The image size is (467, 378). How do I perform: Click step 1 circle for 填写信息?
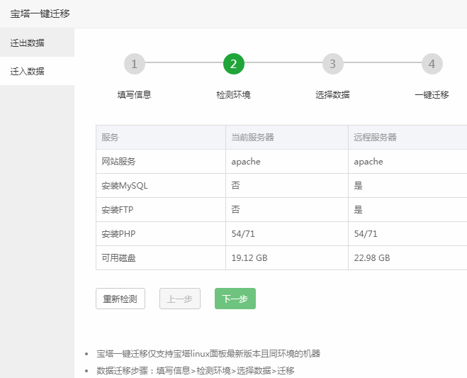point(135,64)
